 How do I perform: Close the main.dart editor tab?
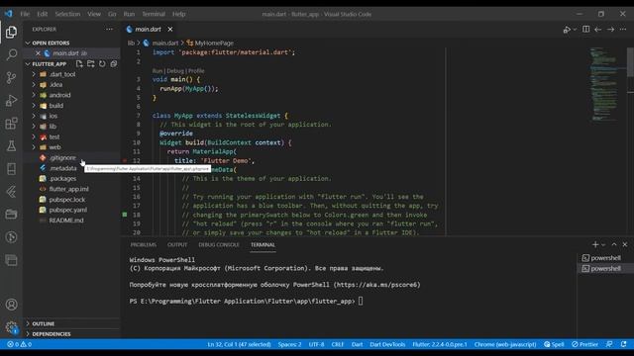click(170, 29)
